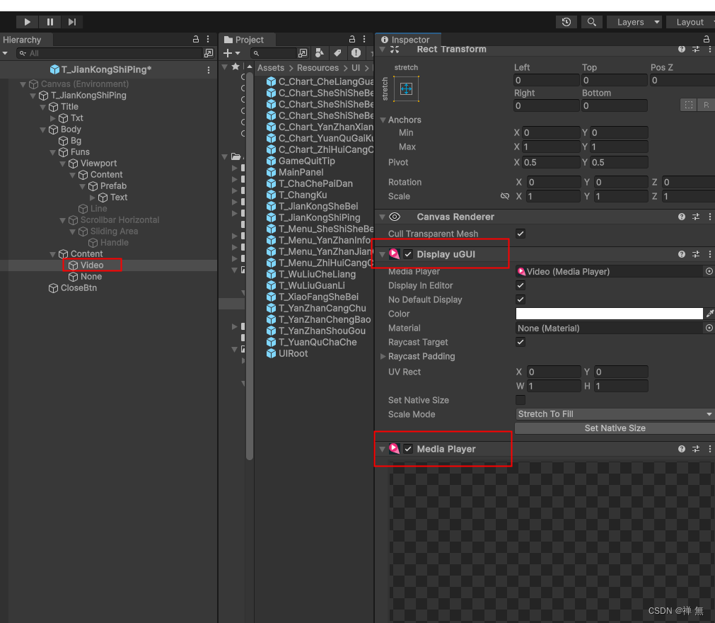The width and height of the screenshot is (715, 623).
Task: Open the white Color swatch picker
Action: [x=609, y=314]
